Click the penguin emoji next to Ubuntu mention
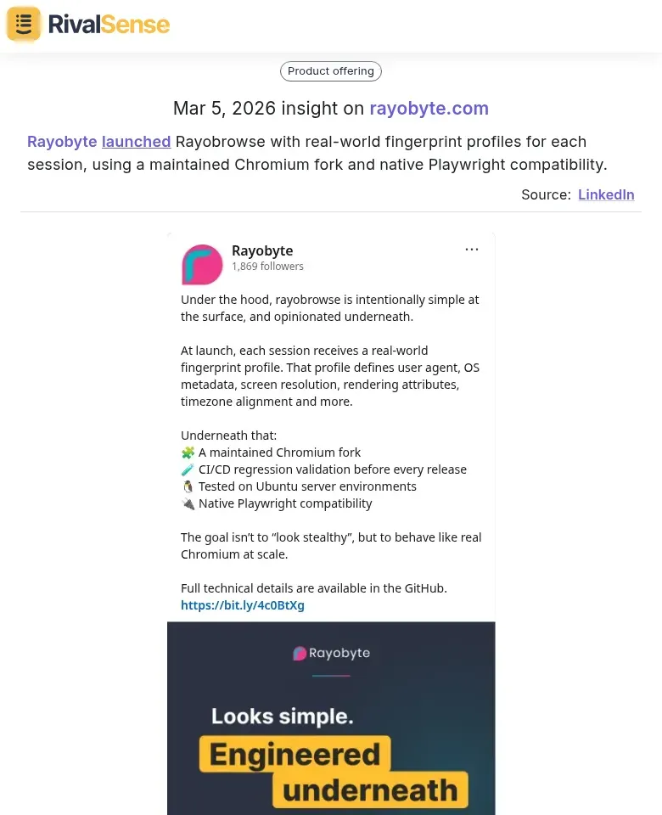Image resolution: width=662 pixels, height=815 pixels. (x=188, y=486)
